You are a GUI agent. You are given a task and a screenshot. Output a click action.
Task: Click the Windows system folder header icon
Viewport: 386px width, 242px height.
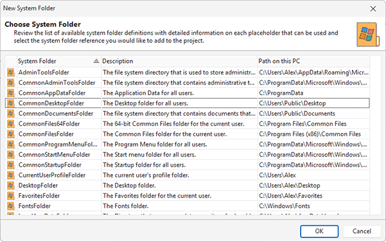point(368,35)
